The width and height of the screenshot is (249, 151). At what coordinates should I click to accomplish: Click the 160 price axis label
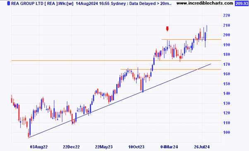click(226, 74)
